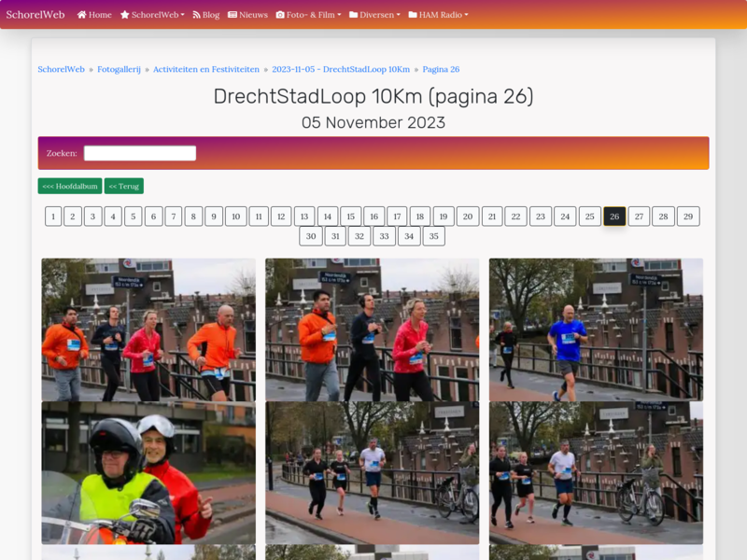The width and height of the screenshot is (747, 560).
Task: Go to page 16
Action: [374, 217]
